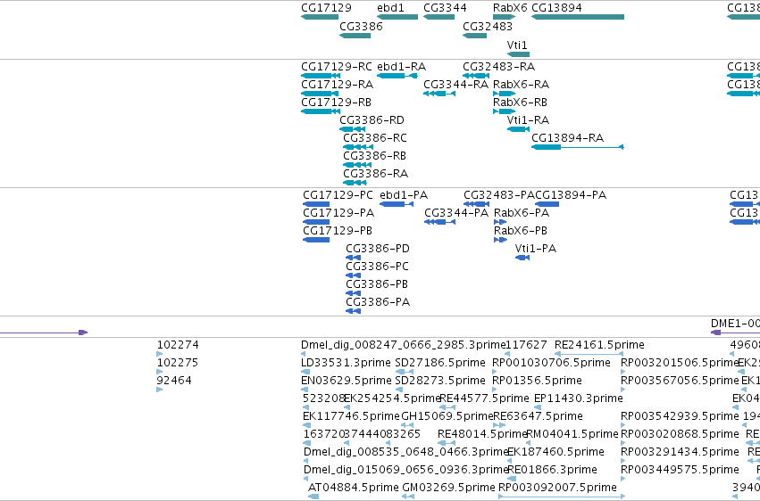
Task: Click the Vti1-PA protein label
Action: (536, 249)
